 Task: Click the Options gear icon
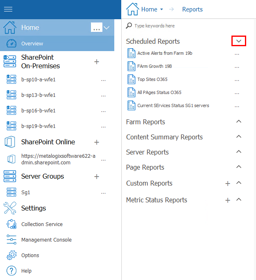point(11,255)
